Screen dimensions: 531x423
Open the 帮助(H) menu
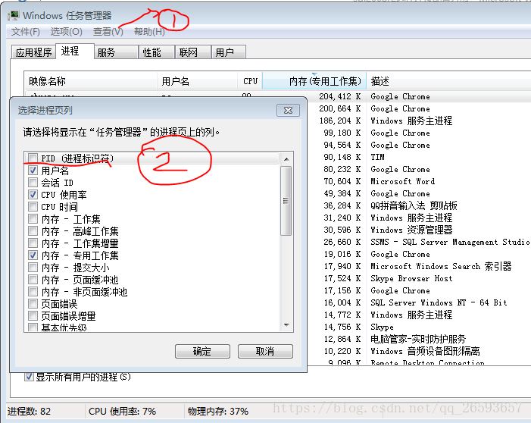point(149,32)
